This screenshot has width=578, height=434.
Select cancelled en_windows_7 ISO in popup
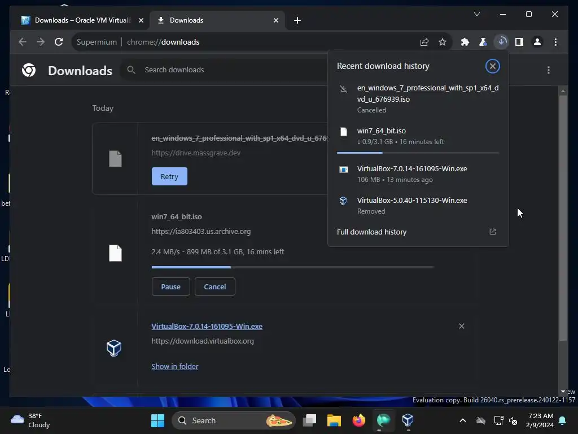pos(418,99)
